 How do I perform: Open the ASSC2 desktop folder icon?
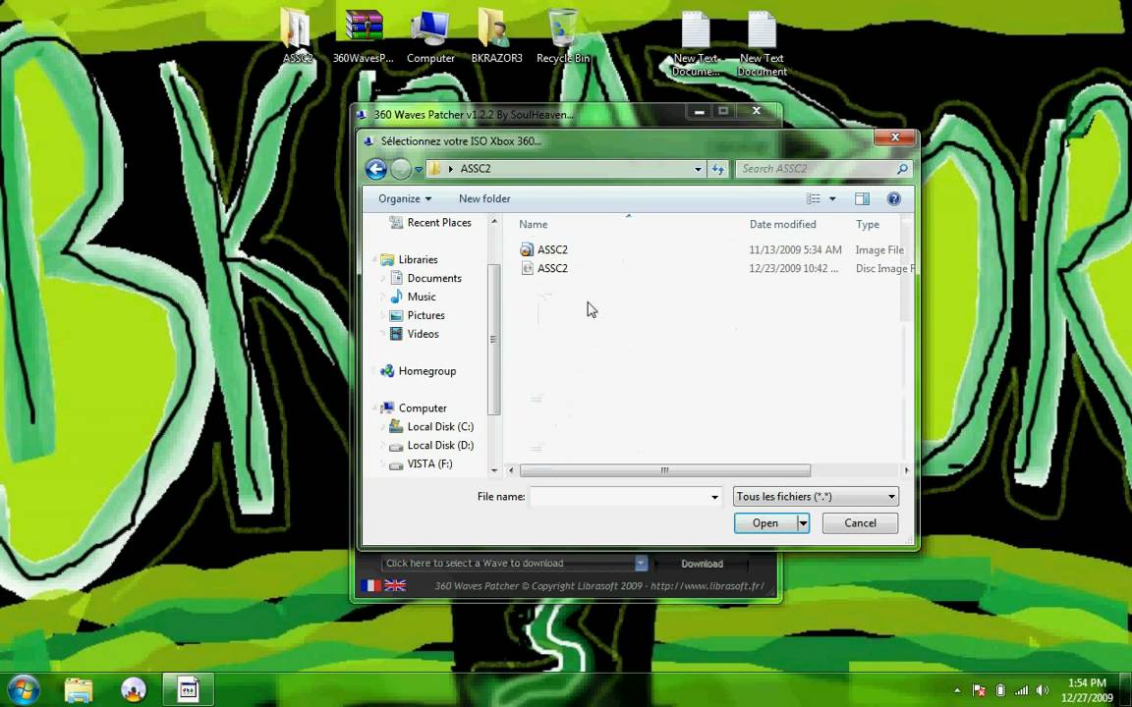point(296,36)
